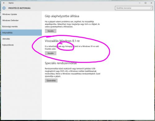
Task: Click the back arrow in the title bar
Action: (x=4, y=3)
